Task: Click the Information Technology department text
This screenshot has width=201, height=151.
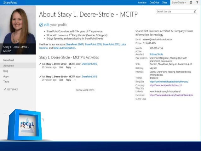Action: pos(149,35)
